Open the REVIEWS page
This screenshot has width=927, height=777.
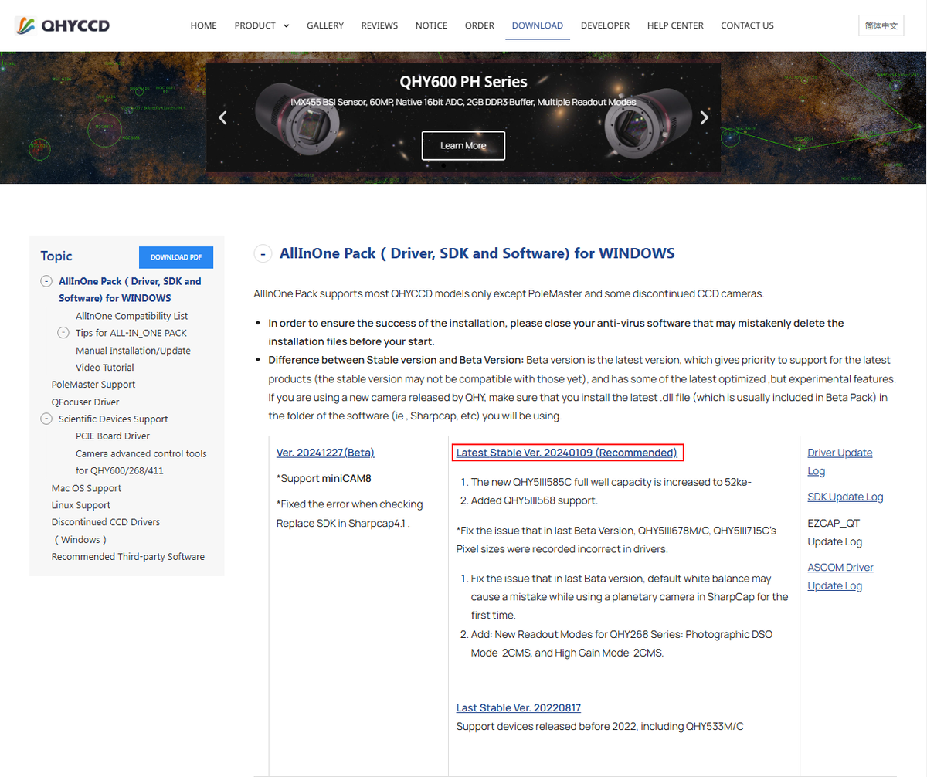[379, 25]
